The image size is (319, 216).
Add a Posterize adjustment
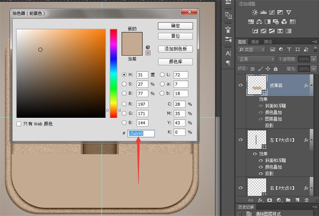pyautogui.click(x=264, y=31)
